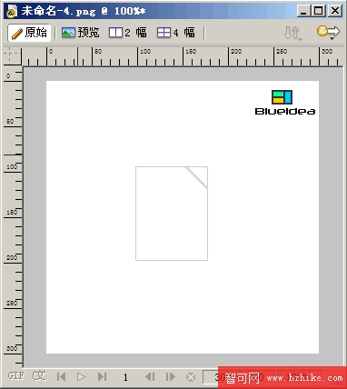
Task: Click the icon next to GIF in status bar
Action: pos(39,376)
